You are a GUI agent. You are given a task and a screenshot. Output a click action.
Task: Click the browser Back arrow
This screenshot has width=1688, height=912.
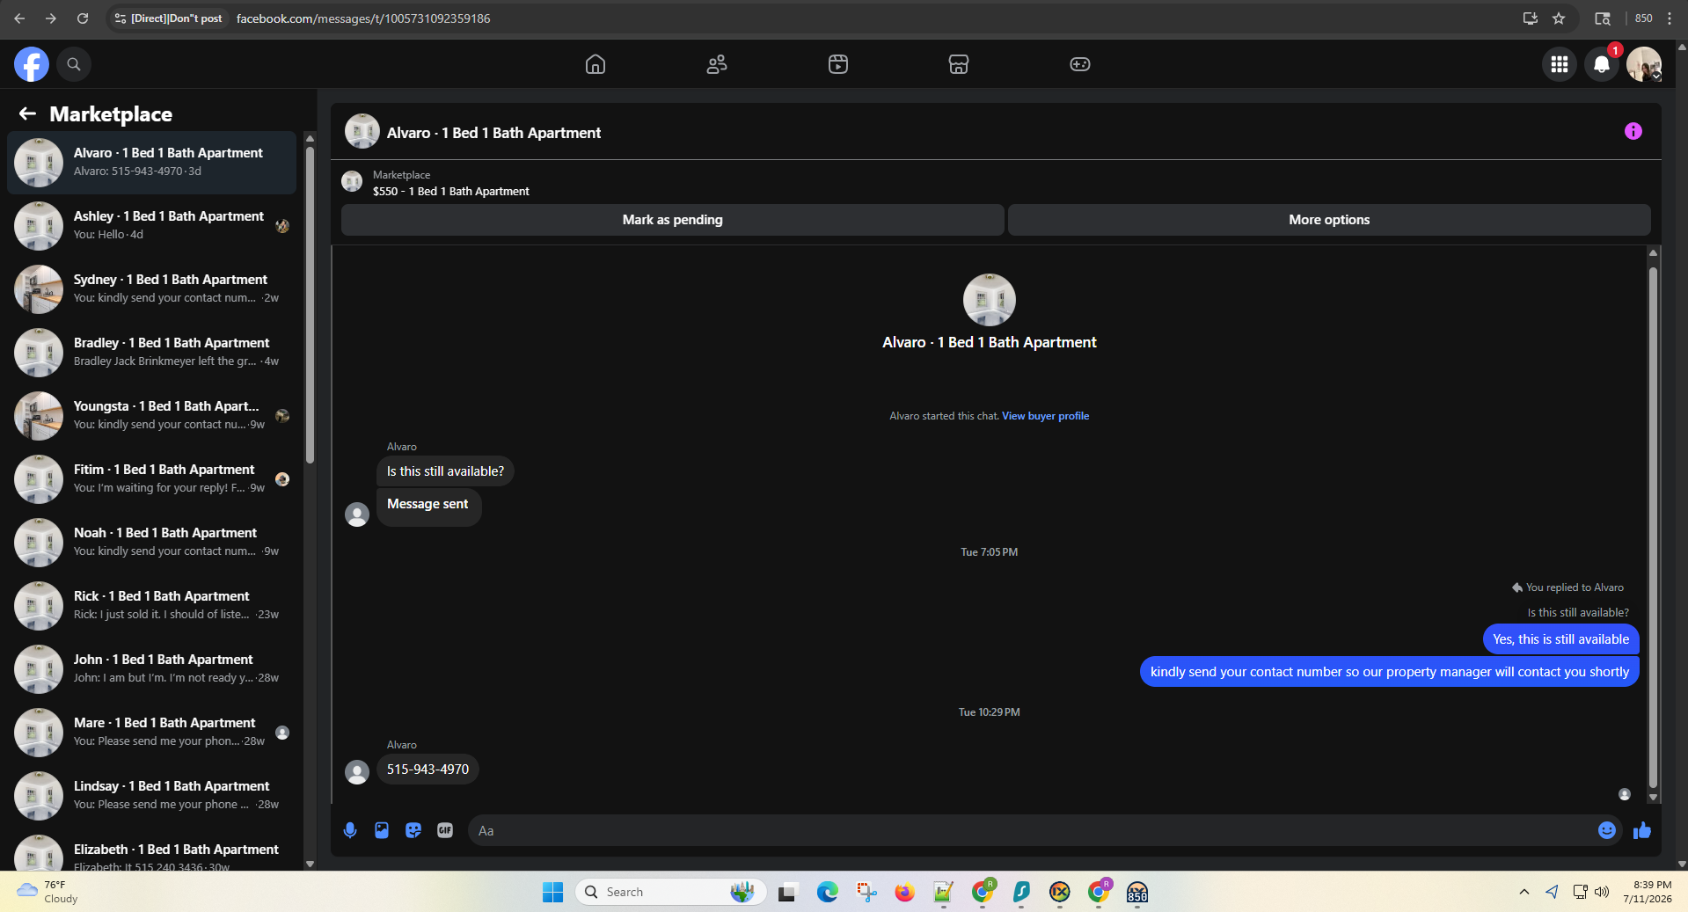pyautogui.click(x=19, y=18)
